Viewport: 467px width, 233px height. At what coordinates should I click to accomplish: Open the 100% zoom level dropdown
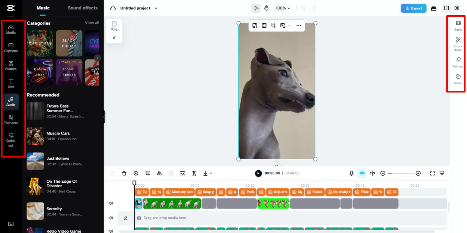[x=283, y=8]
